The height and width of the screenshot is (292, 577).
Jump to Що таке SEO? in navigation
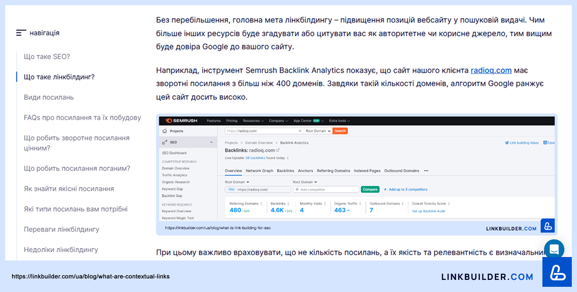click(x=47, y=57)
